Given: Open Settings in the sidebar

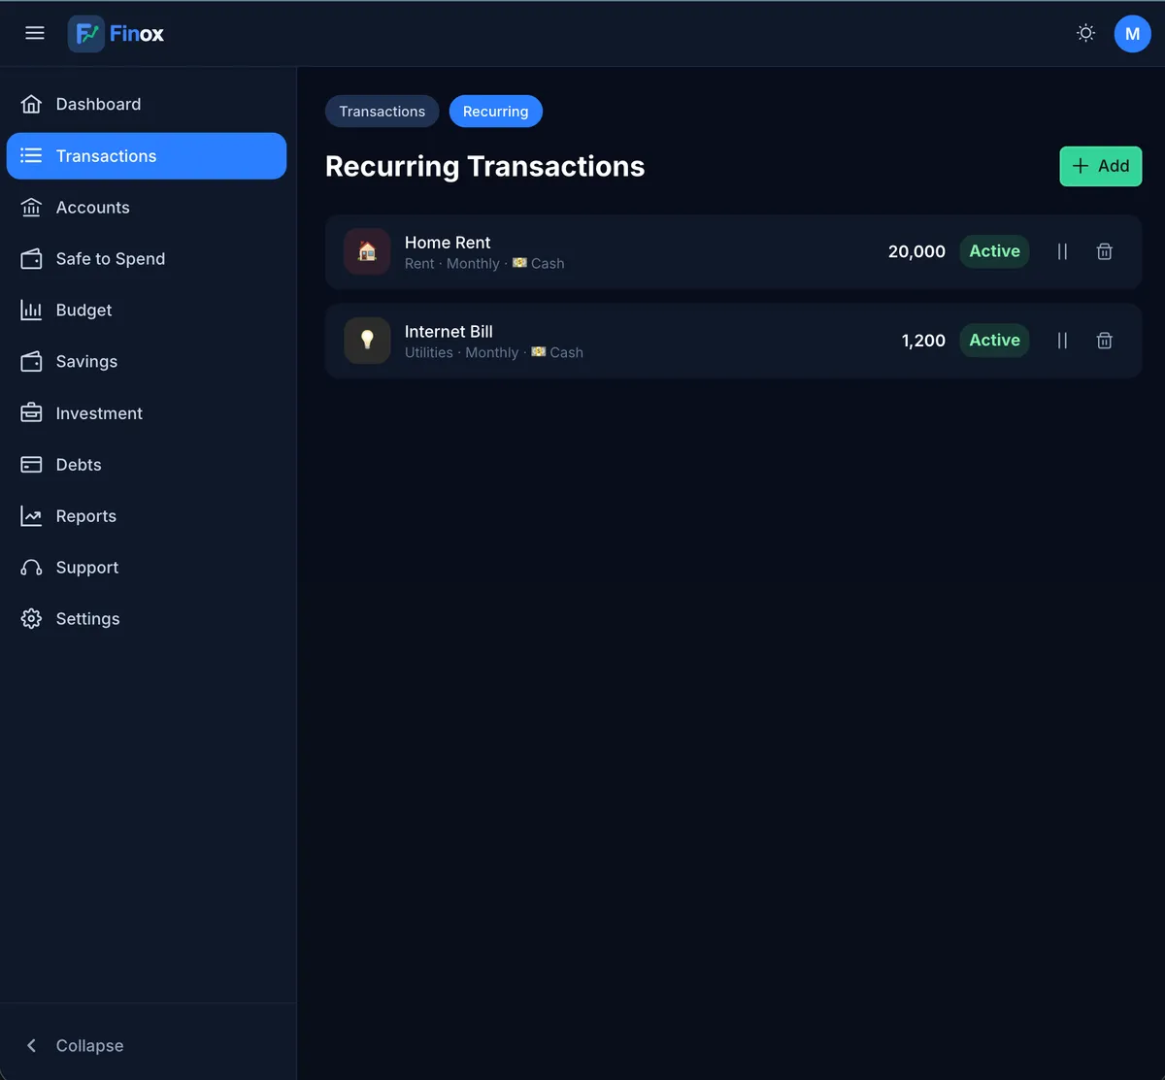Looking at the screenshot, I should click(x=147, y=619).
